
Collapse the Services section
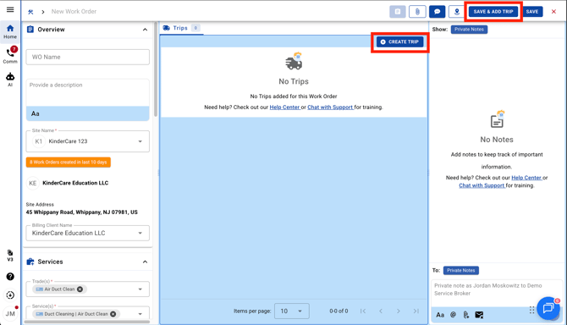(145, 262)
